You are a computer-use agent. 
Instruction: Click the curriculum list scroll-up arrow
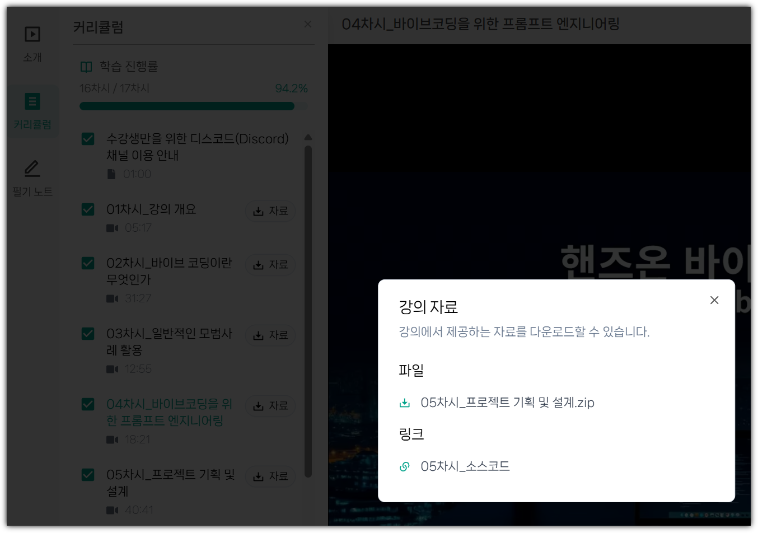(x=308, y=137)
